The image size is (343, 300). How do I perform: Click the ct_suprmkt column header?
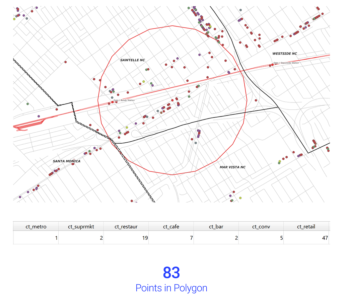pyautogui.click(x=81, y=227)
